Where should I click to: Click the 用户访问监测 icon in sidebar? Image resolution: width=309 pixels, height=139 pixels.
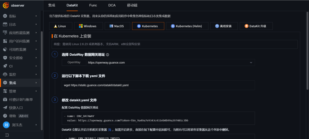(5, 41)
